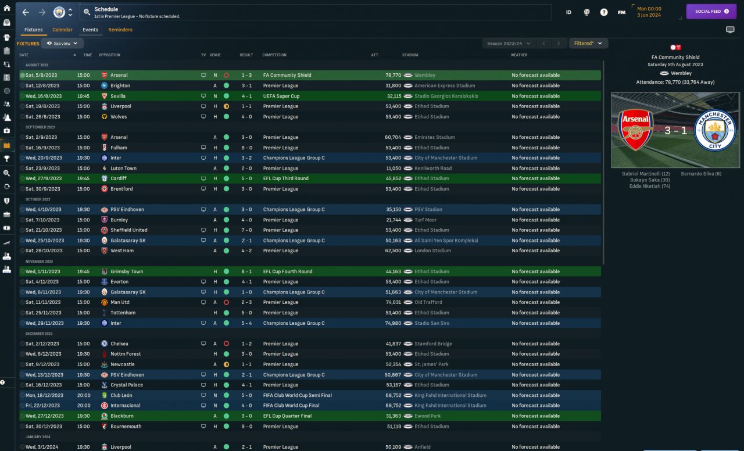
Task: Open the Inbox from the sidebar
Action: (7, 23)
